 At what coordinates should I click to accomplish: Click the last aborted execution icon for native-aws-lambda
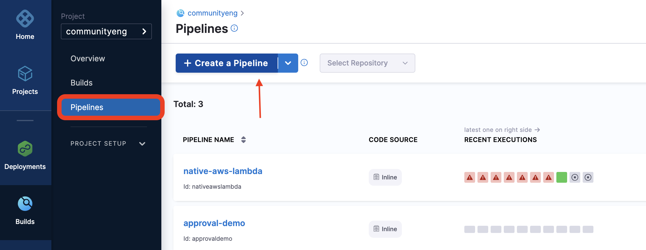click(x=588, y=177)
